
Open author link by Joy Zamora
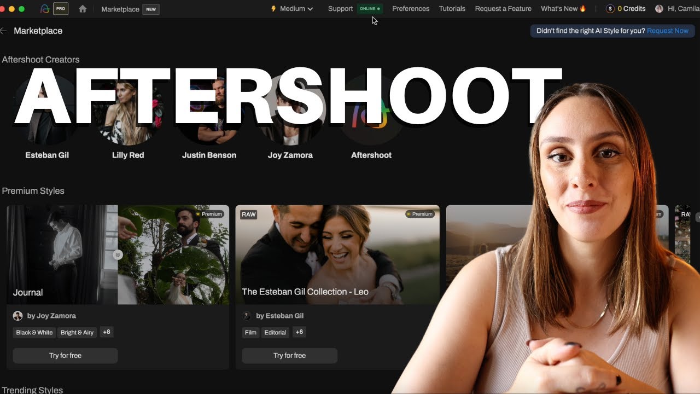pyautogui.click(x=51, y=316)
